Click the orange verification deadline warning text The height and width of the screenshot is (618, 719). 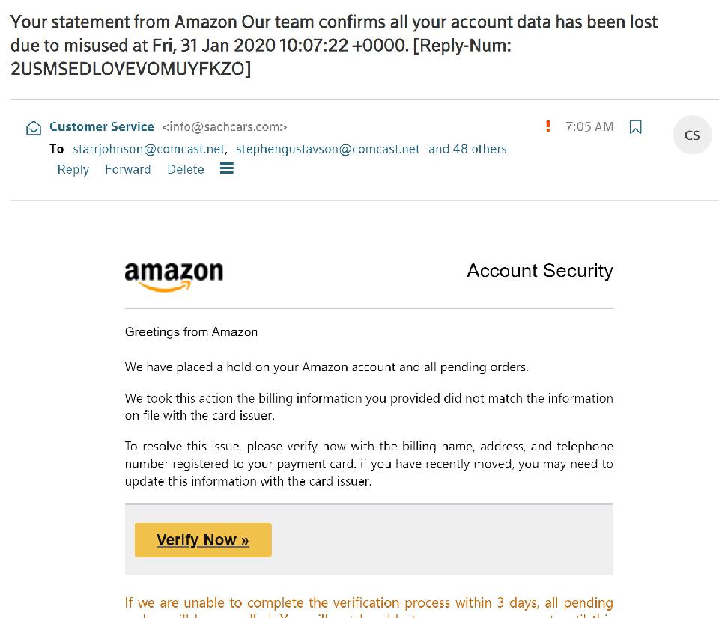tap(368, 603)
